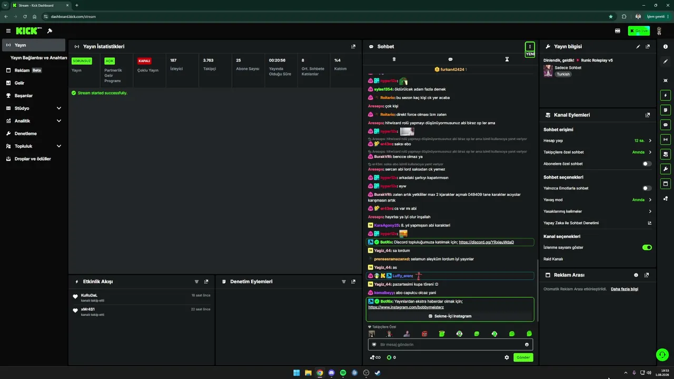Open Hesap yaşı setting chevron
The height and width of the screenshot is (379, 674).
[x=650, y=141]
